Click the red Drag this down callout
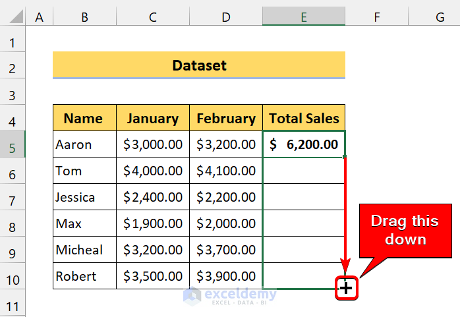This screenshot has height=317, width=460. 407,230
